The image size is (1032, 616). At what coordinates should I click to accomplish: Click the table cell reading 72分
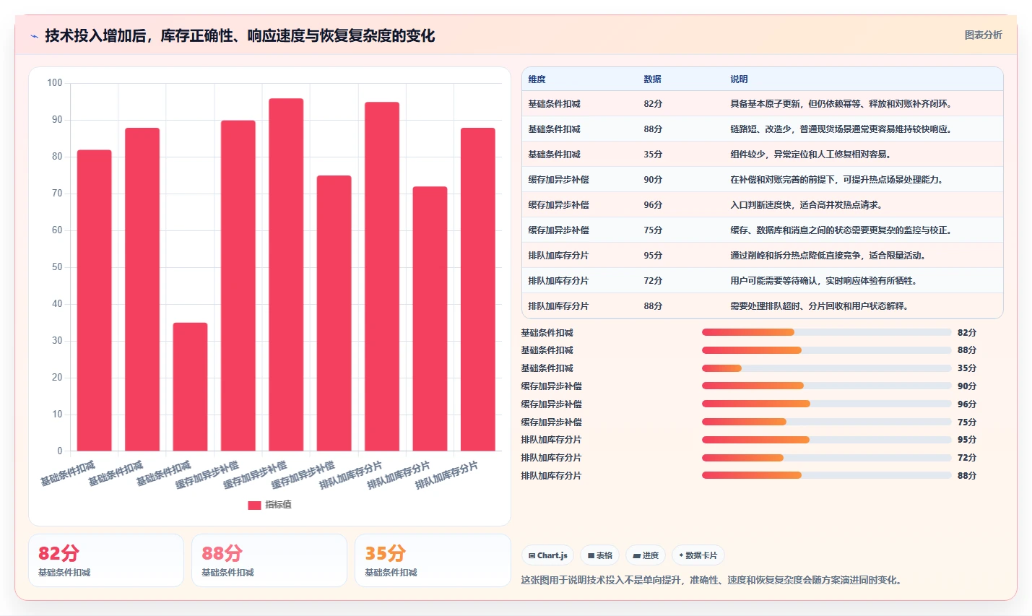[x=653, y=281]
